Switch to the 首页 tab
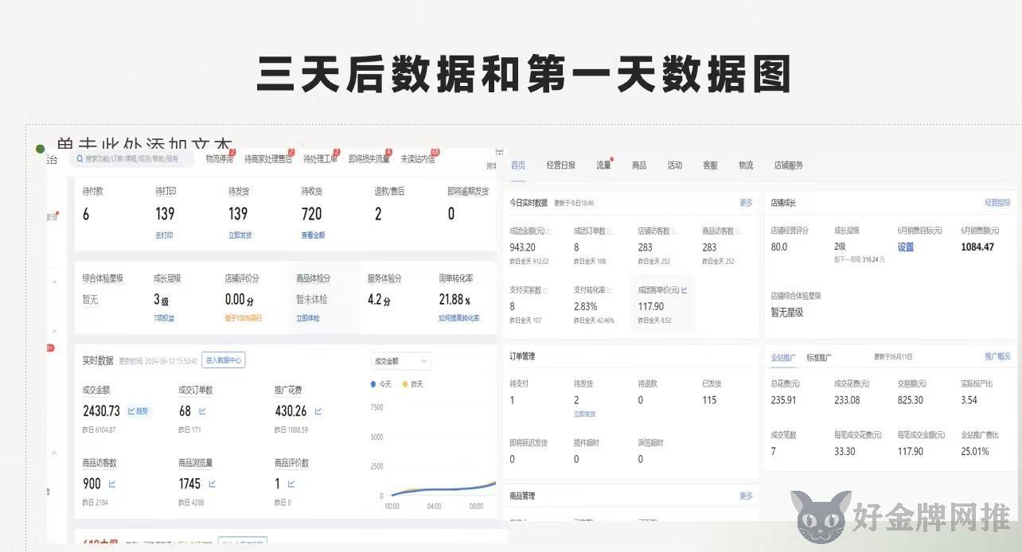The height and width of the screenshot is (552, 1022). [x=518, y=165]
